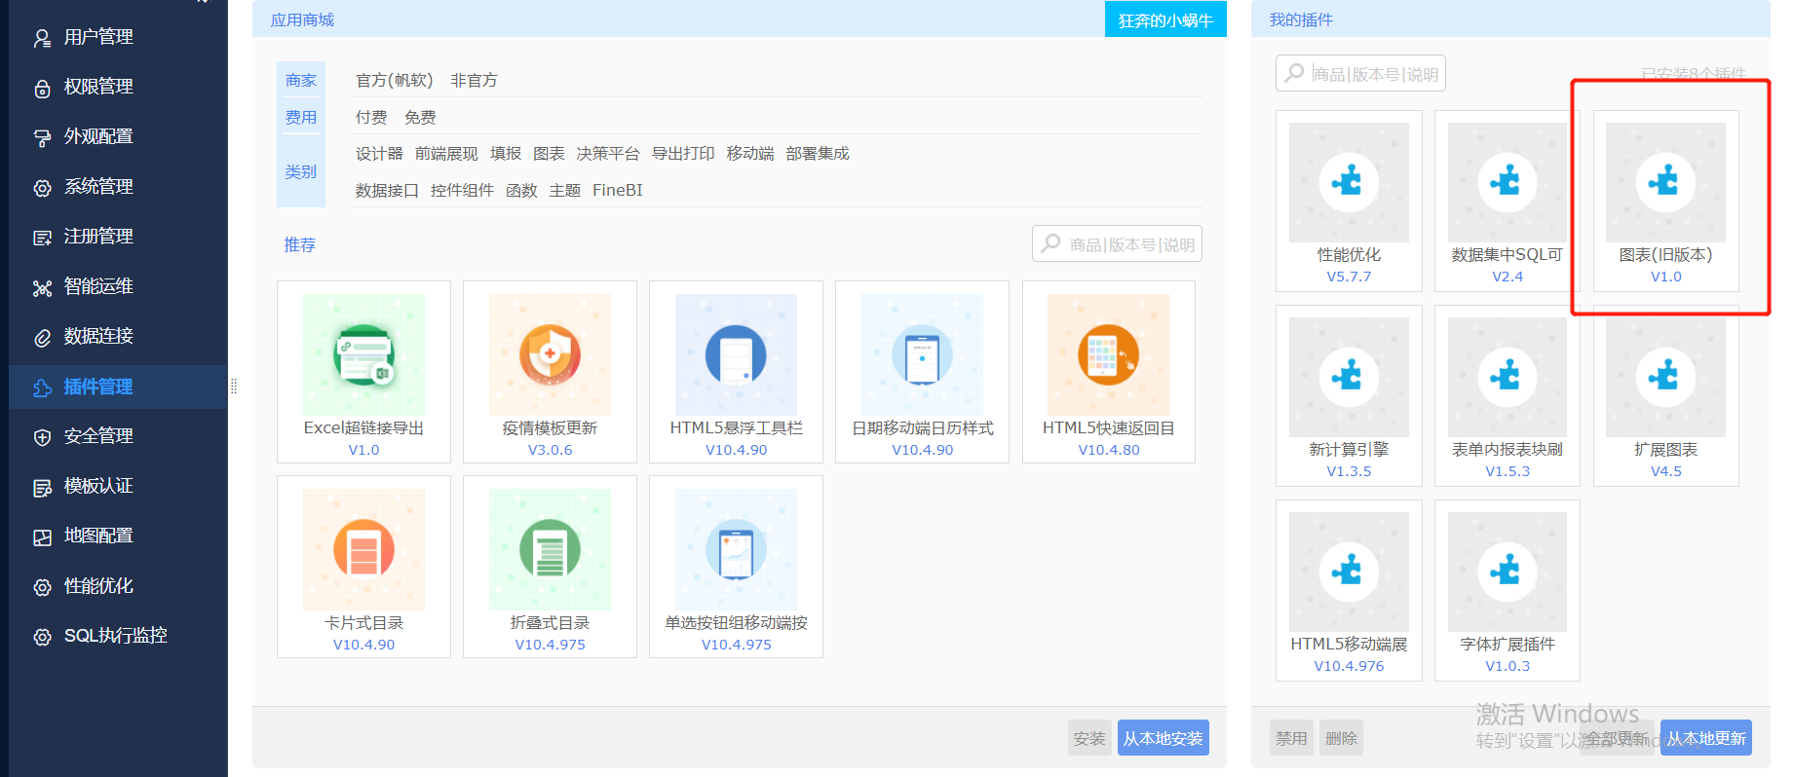Viewport: 1794px width, 777px height.
Task: Choose the 部署集成 category filter
Action: coord(818,153)
